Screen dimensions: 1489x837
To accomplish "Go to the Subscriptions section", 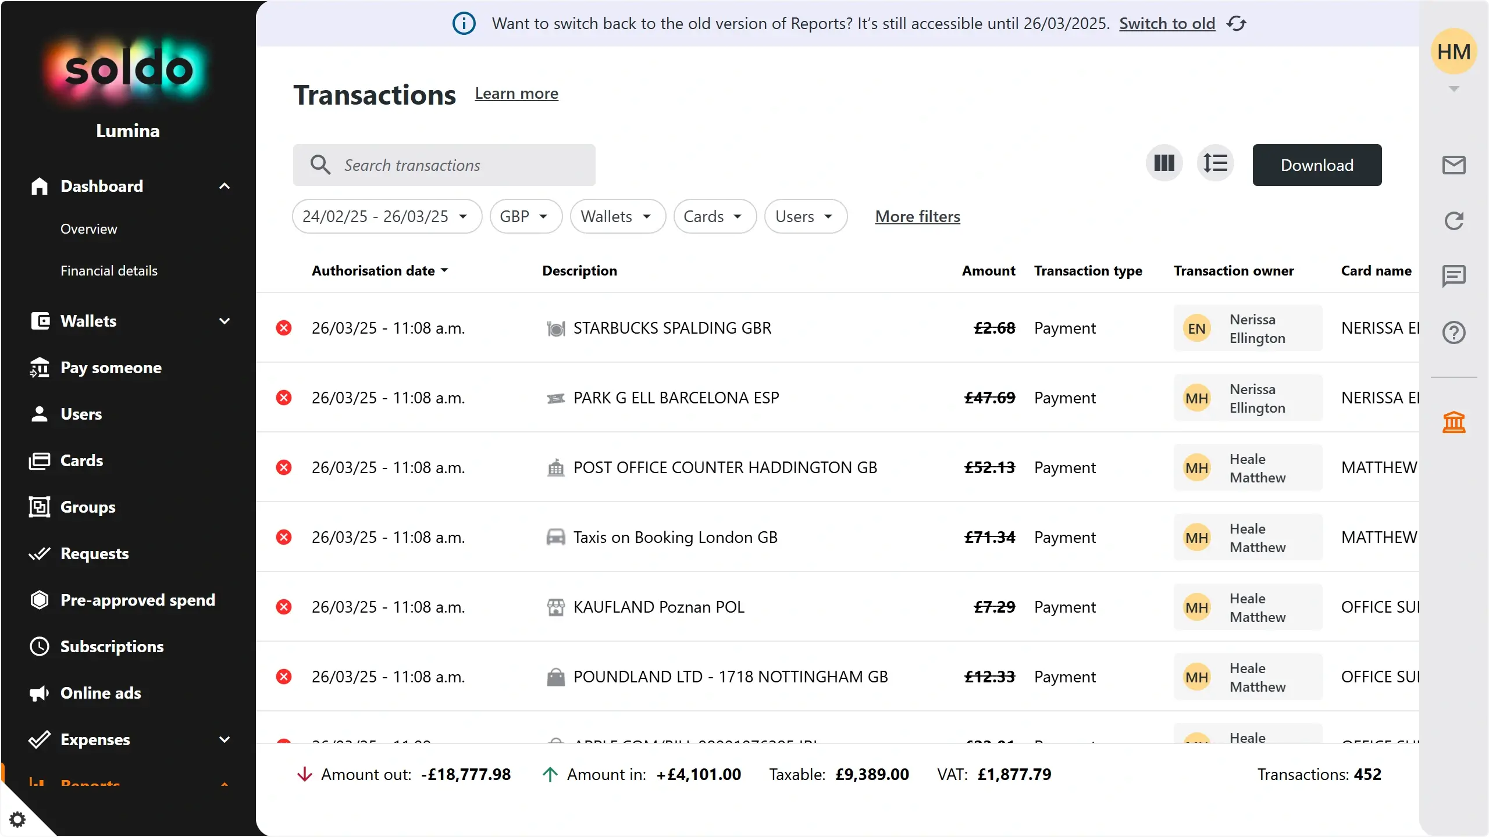I will point(112,646).
